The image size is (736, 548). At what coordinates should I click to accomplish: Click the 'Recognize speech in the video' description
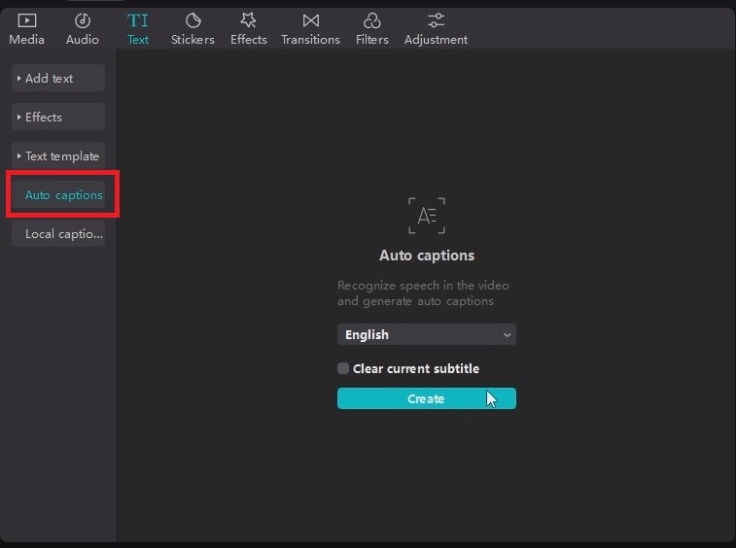[423, 293]
